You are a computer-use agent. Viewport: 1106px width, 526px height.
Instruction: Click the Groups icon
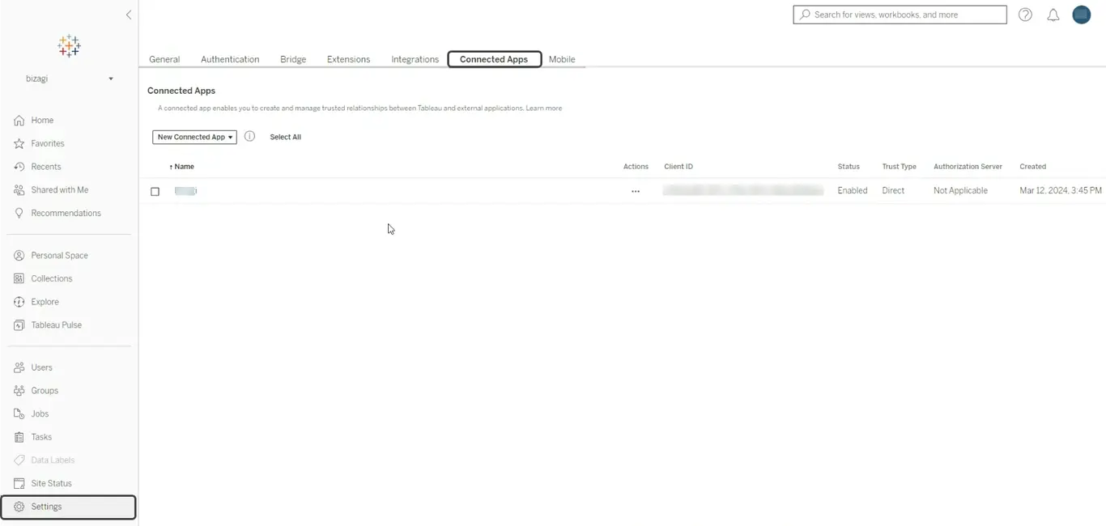click(19, 391)
